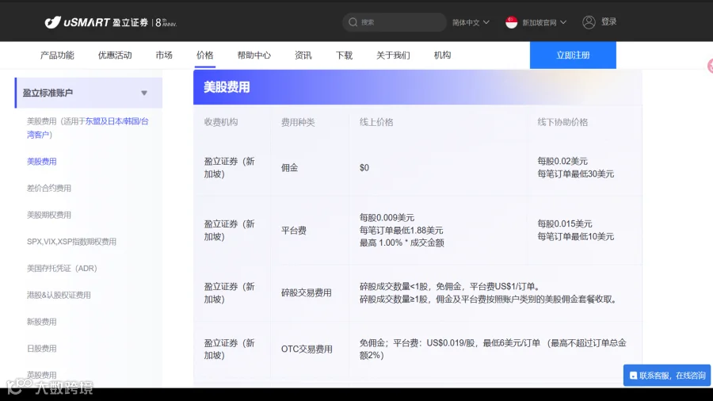Image resolution: width=713 pixels, height=401 pixels.
Task: Click the 美股费用 table heading
Action: pyautogui.click(x=227, y=87)
